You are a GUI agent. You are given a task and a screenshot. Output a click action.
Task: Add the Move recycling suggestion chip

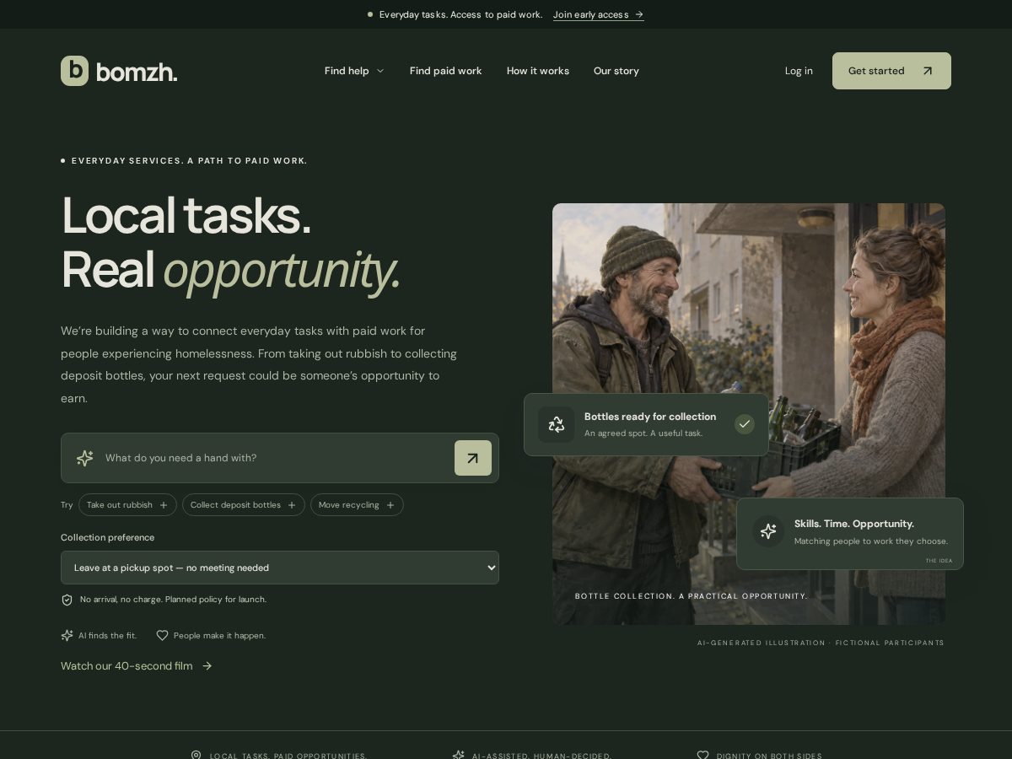pos(357,505)
